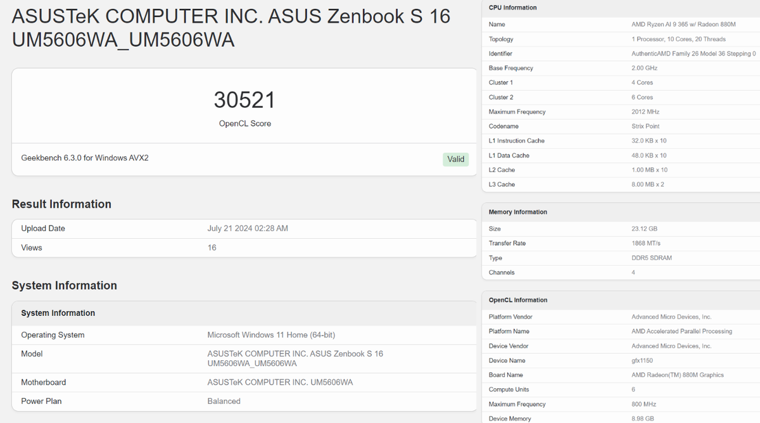Click Cluster 1 value 4 Cores

(642, 82)
